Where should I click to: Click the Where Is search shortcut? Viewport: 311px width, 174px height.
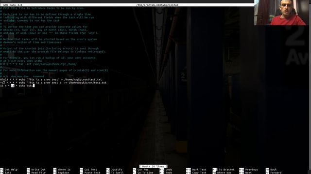point(62,170)
